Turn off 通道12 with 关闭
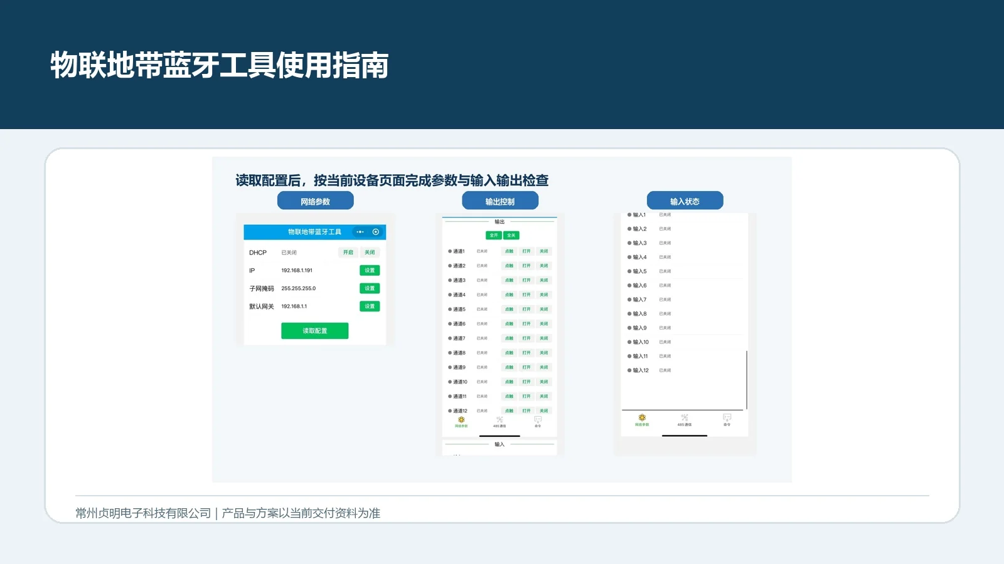Screen dimensions: 1004x564 (544, 410)
